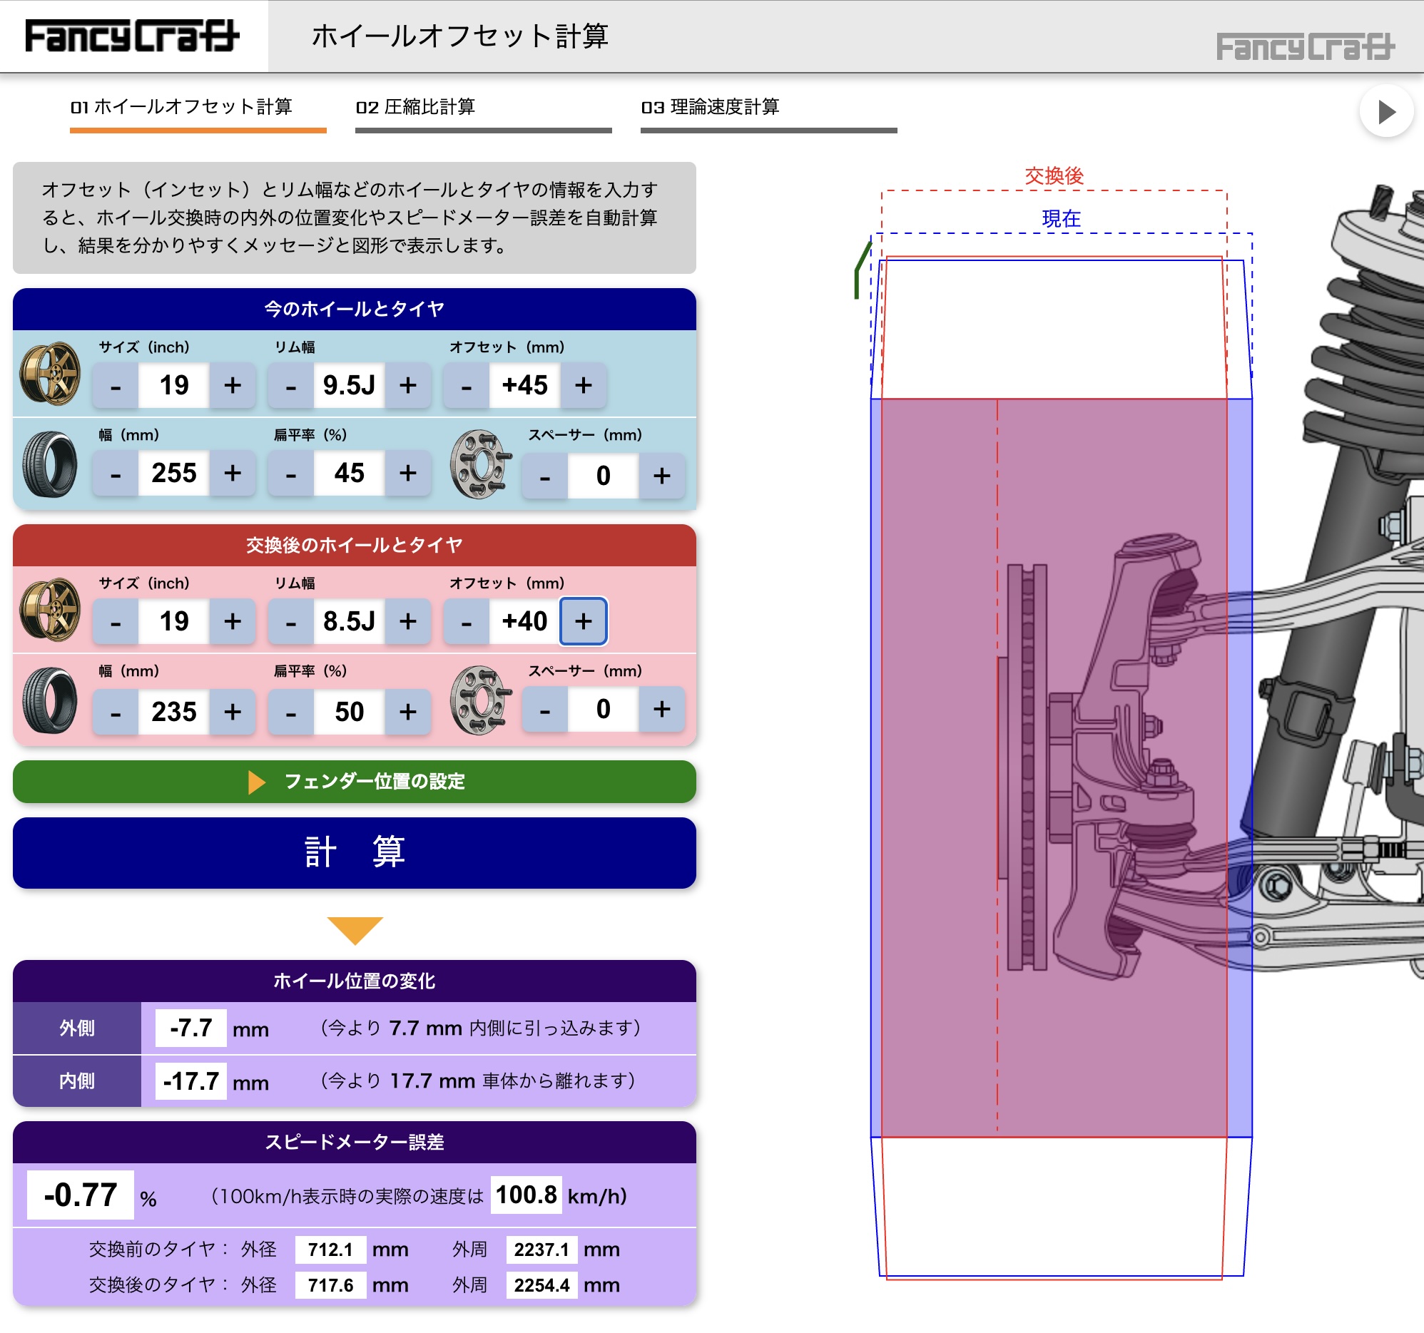Image resolution: width=1424 pixels, height=1333 pixels.
Task: Increase replacement spacer thickness from 0
Action: 661,710
